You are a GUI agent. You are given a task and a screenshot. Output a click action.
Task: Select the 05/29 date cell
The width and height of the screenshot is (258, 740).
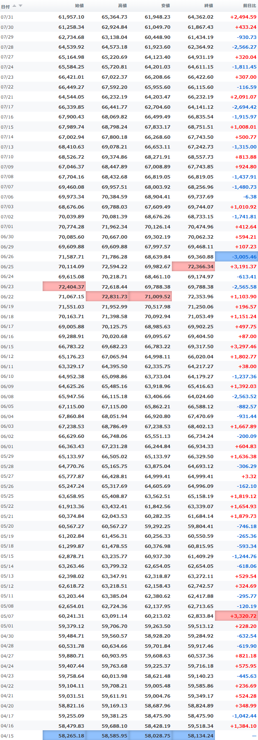tap(7, 457)
